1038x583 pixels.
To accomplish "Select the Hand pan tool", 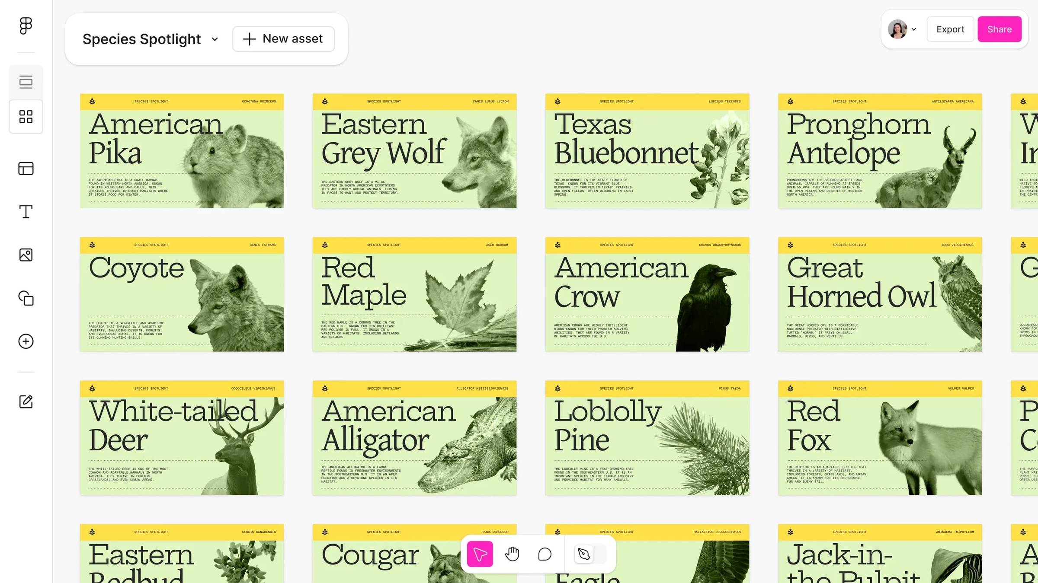I will [512, 554].
